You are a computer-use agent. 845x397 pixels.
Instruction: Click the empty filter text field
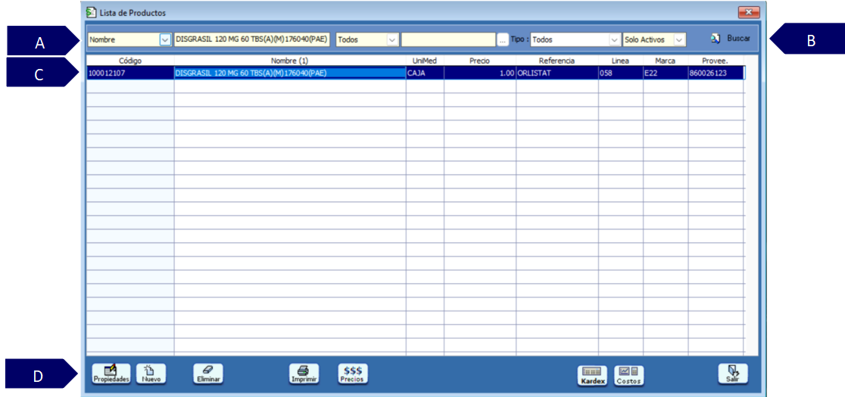pos(448,39)
